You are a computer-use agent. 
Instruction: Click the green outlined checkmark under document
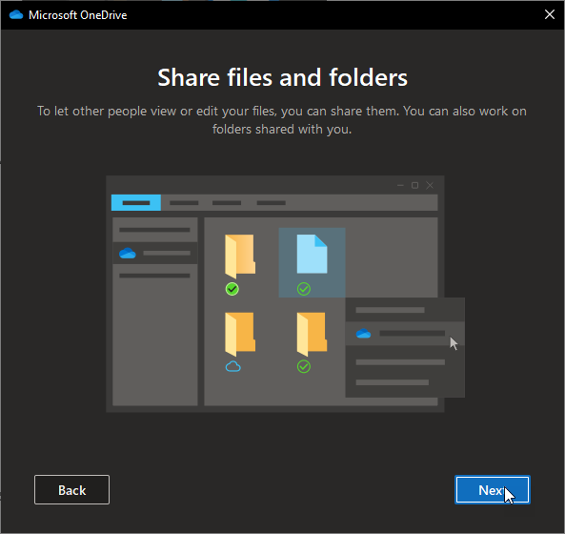pyautogui.click(x=304, y=289)
